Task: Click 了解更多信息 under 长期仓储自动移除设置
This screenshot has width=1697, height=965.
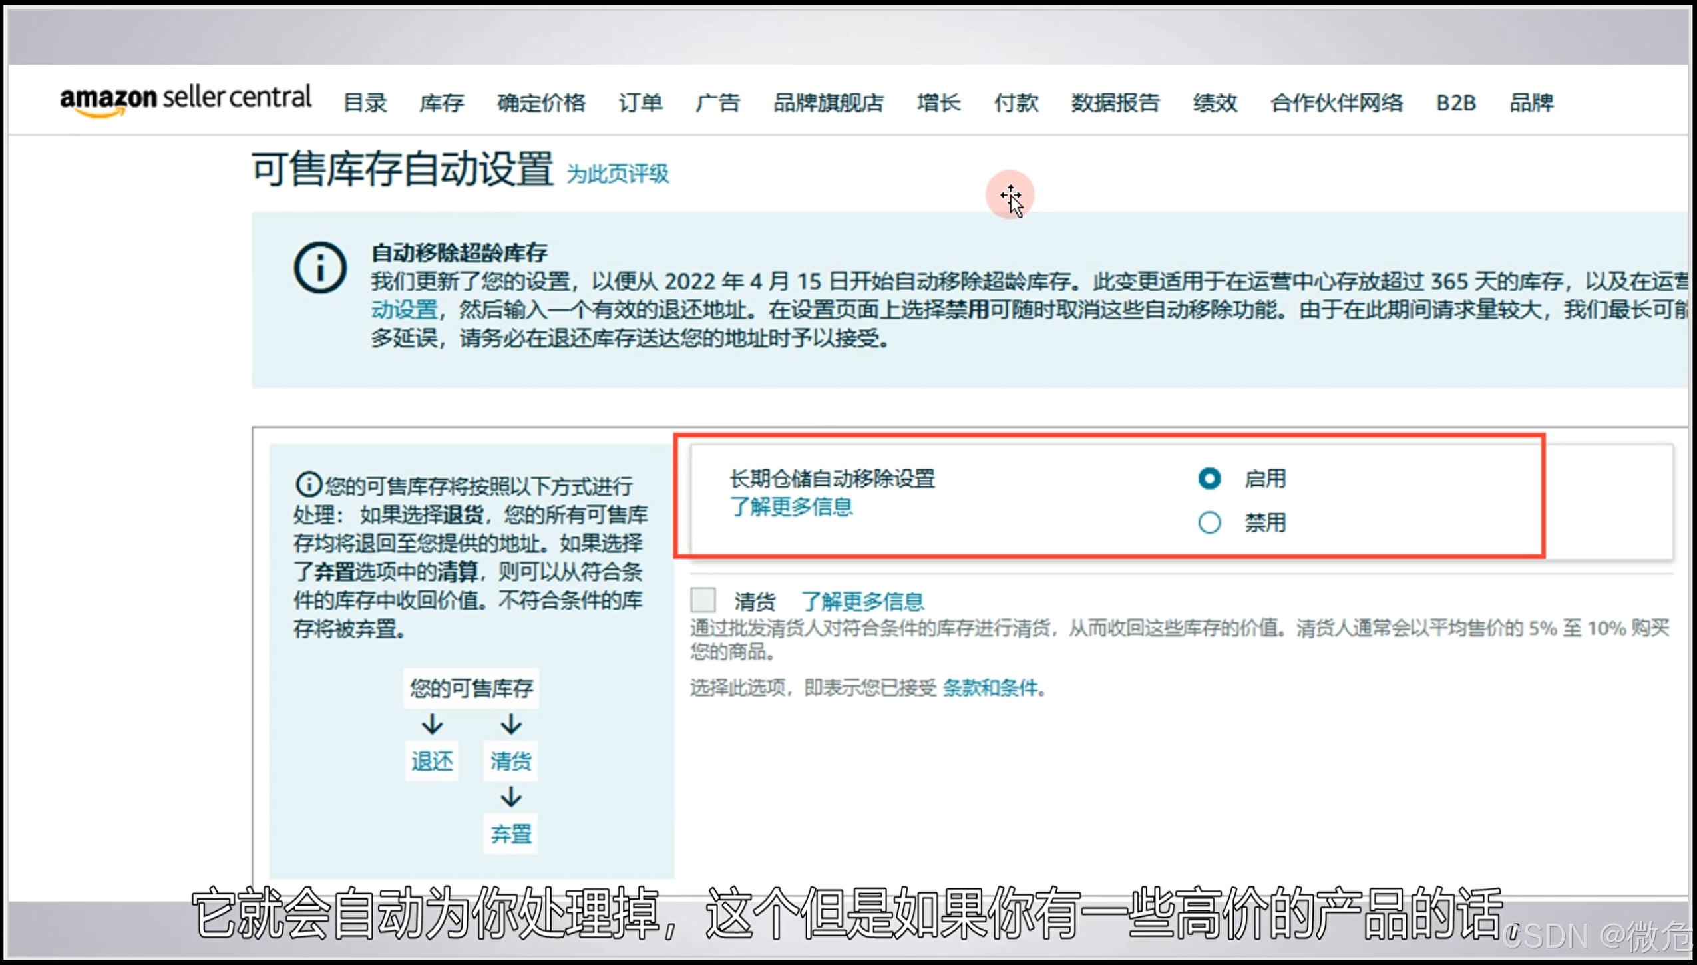Action: click(791, 507)
